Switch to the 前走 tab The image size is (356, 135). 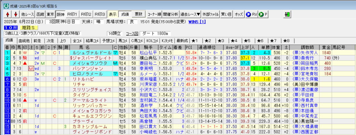point(38,41)
